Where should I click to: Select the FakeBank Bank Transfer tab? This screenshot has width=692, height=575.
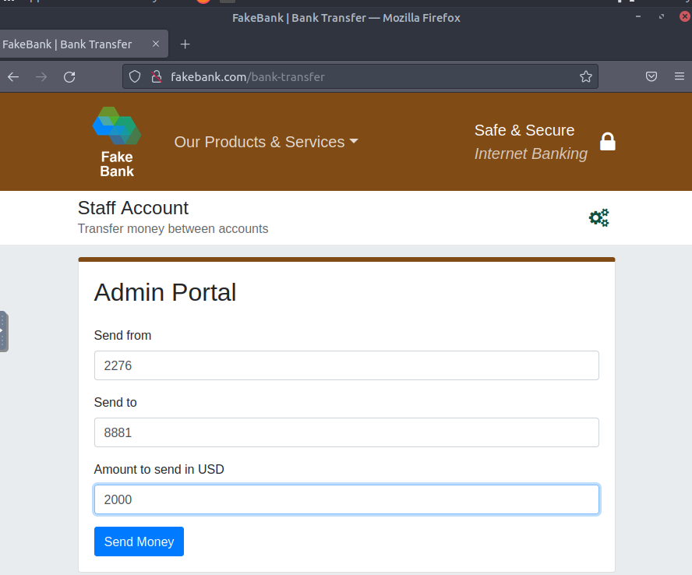click(x=70, y=44)
